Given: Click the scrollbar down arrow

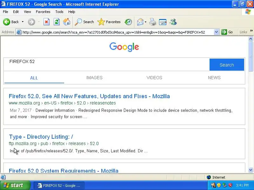Looking at the screenshot, I should point(251,170).
